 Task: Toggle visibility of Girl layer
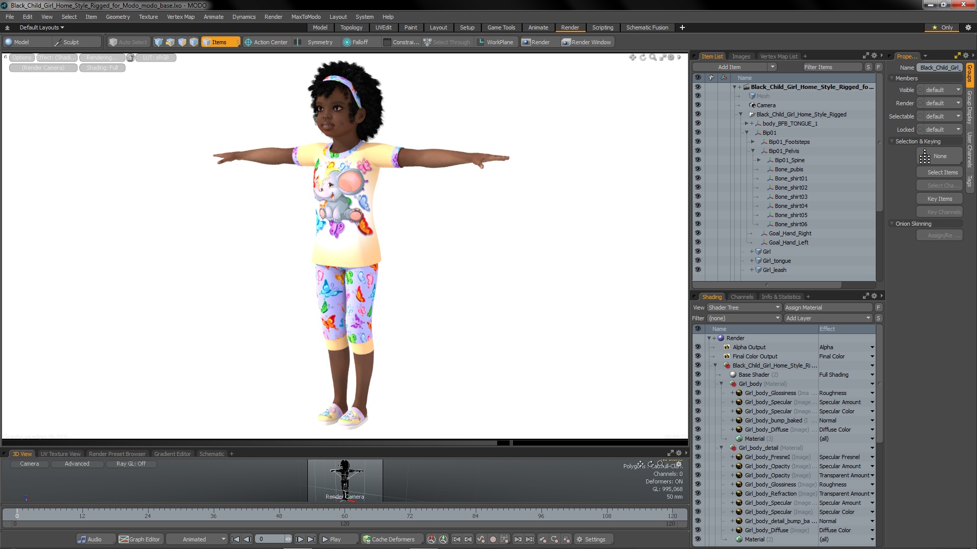pos(698,252)
